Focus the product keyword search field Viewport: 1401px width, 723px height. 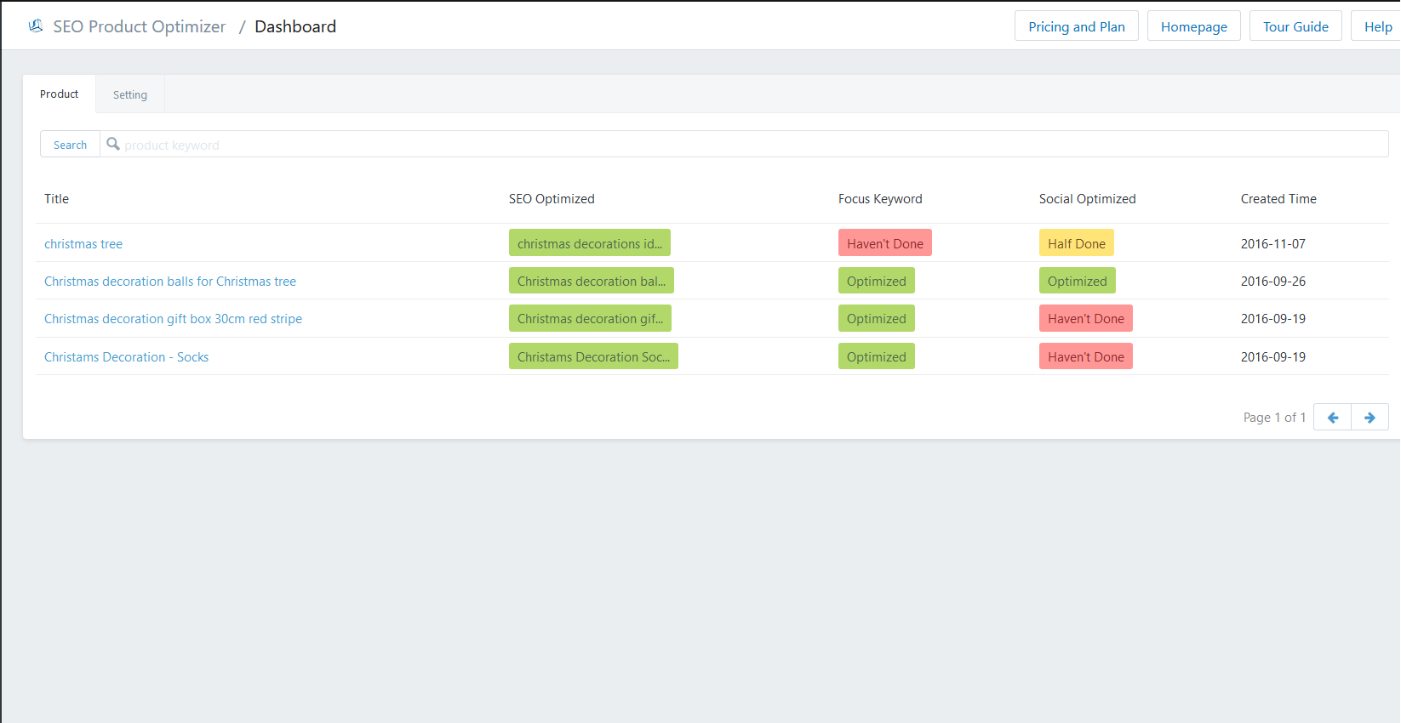pyautogui.click(x=745, y=145)
